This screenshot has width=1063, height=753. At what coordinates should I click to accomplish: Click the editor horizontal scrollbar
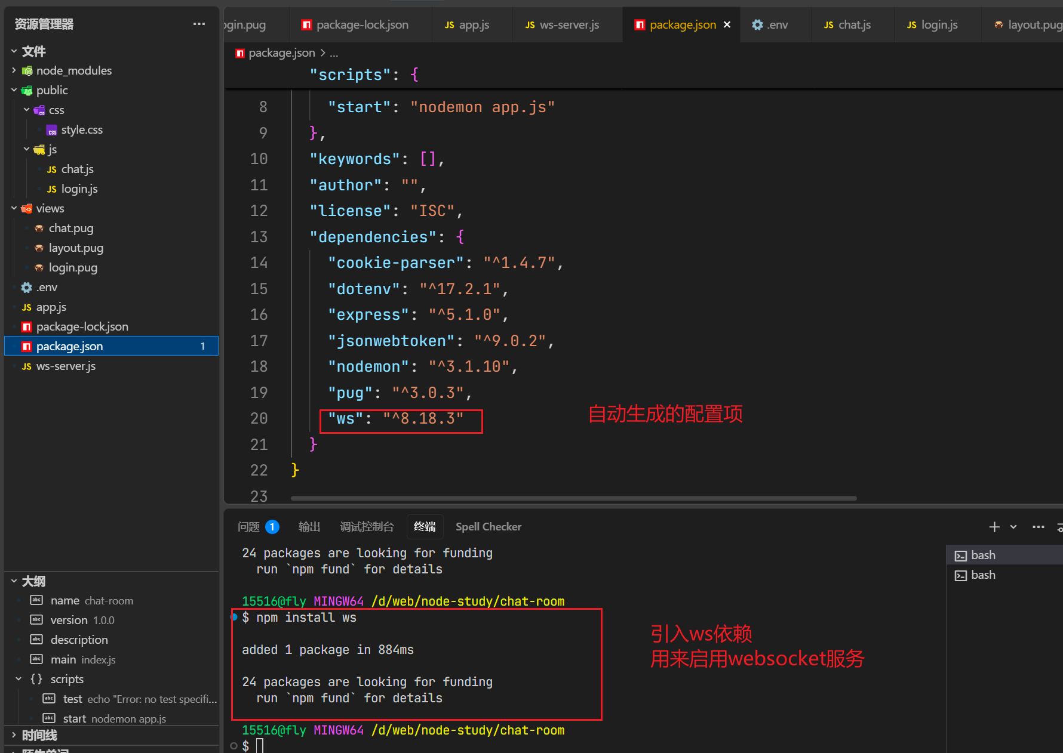click(573, 498)
